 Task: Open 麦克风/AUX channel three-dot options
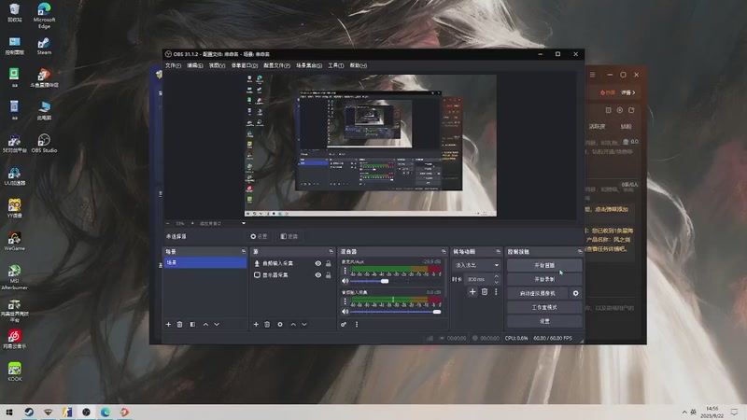click(x=345, y=271)
